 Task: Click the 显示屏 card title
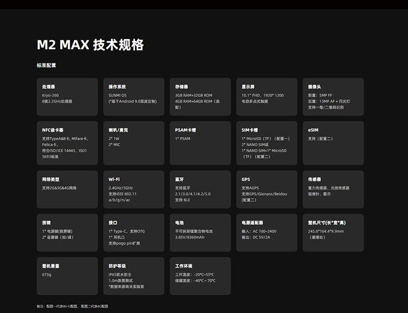tap(248, 86)
